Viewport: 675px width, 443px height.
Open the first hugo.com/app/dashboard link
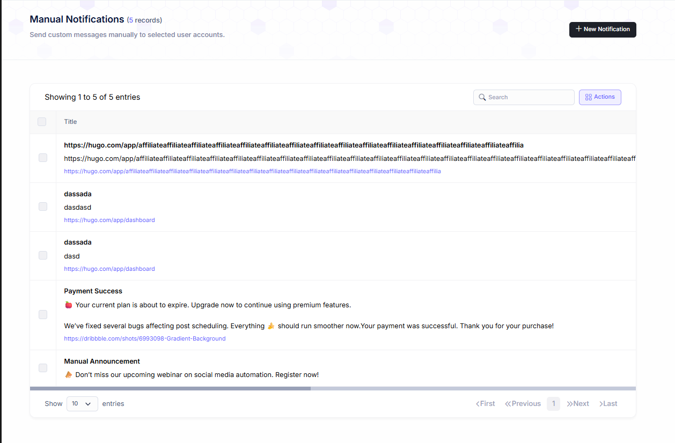(109, 220)
